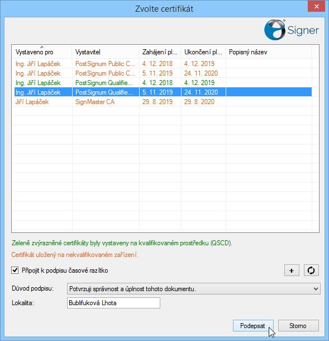The width and height of the screenshot is (329, 341).
Task: Sort by Vystaveno pro column header
Action: coord(42,52)
